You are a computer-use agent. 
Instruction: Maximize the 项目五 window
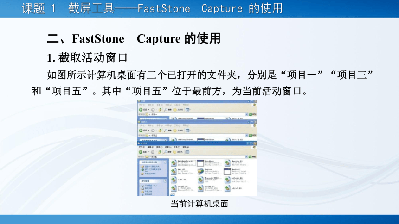[251, 143]
